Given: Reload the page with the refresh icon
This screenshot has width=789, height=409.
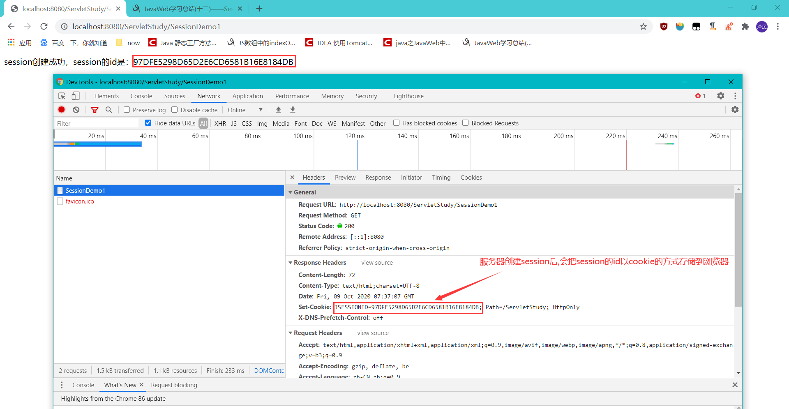Looking at the screenshot, I should click(44, 26).
